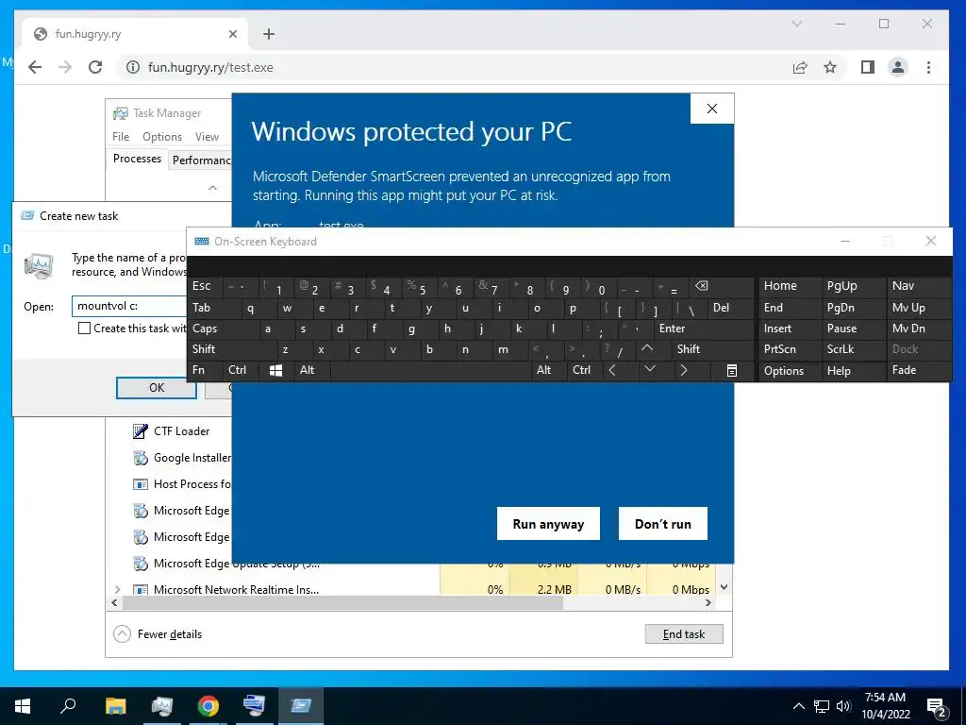Close the SmartScreen dialog with X
Image resolution: width=966 pixels, height=725 pixels.
(712, 109)
